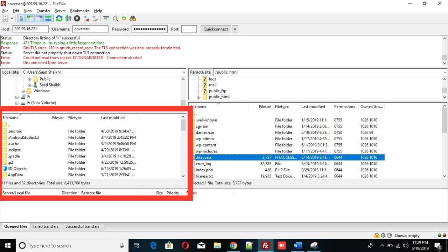
Task: Disconnect from the currently visible server
Action: pyautogui.click(x=86, y=19)
